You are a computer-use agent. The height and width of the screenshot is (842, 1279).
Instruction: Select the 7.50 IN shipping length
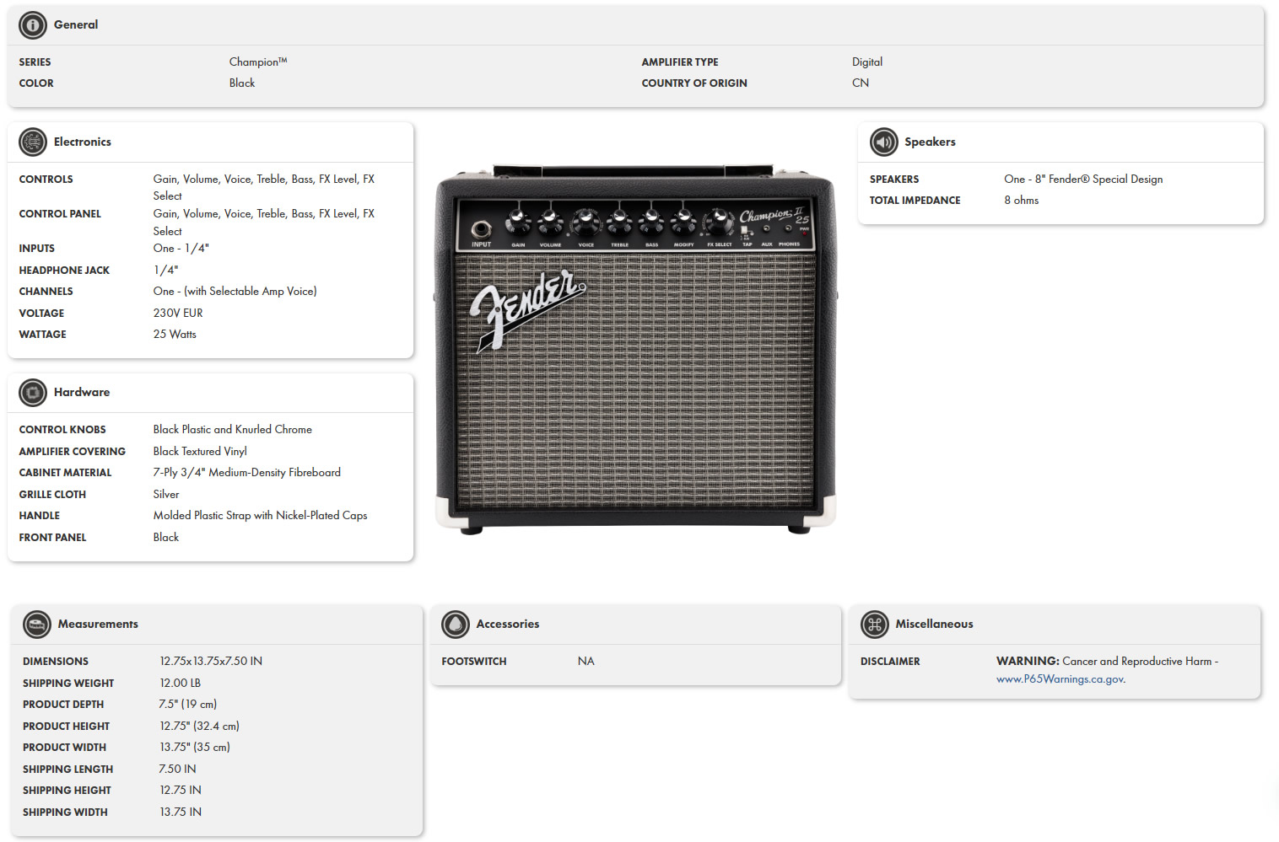(177, 770)
